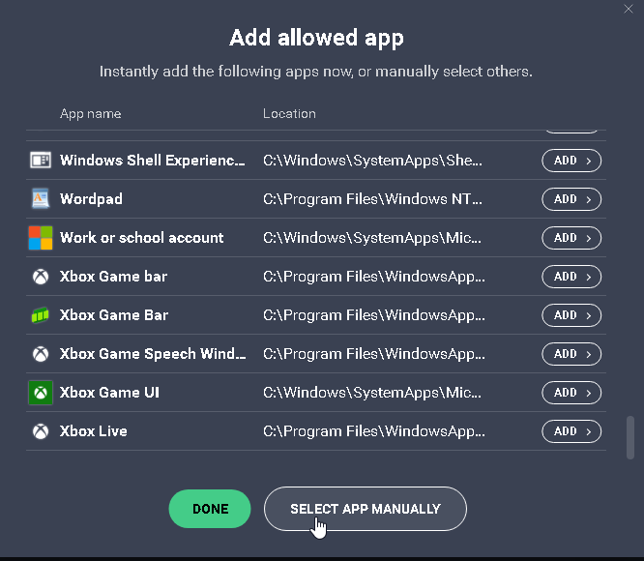Image resolution: width=644 pixels, height=561 pixels.
Task: Click the Windows Shell Experience app icon
Action: point(41,161)
